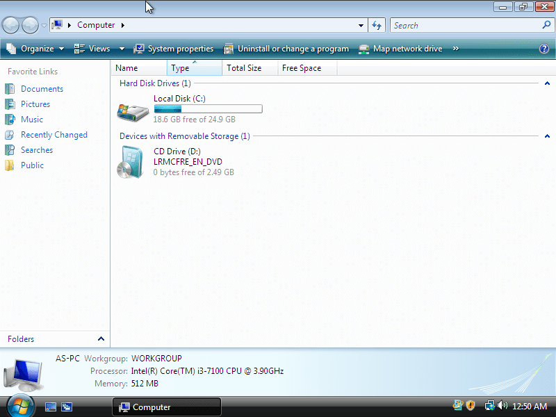Screen dimensions: 556x417
Task: Open Views dropdown arrow
Action: pyautogui.click(x=122, y=49)
